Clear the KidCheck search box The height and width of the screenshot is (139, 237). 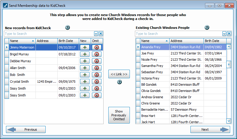click(101, 34)
